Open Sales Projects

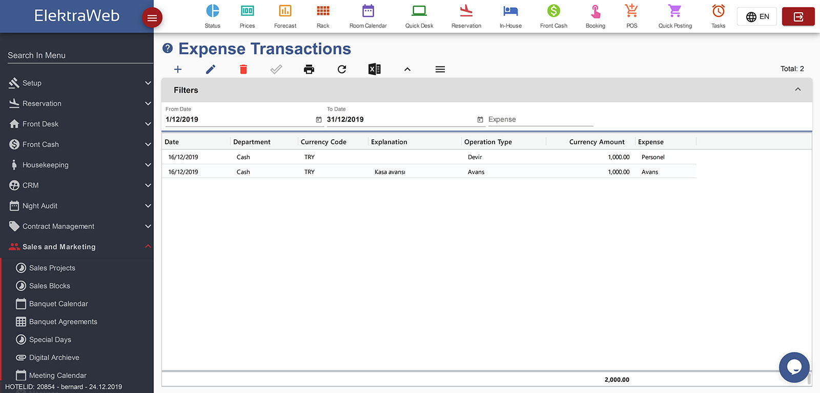(x=52, y=268)
